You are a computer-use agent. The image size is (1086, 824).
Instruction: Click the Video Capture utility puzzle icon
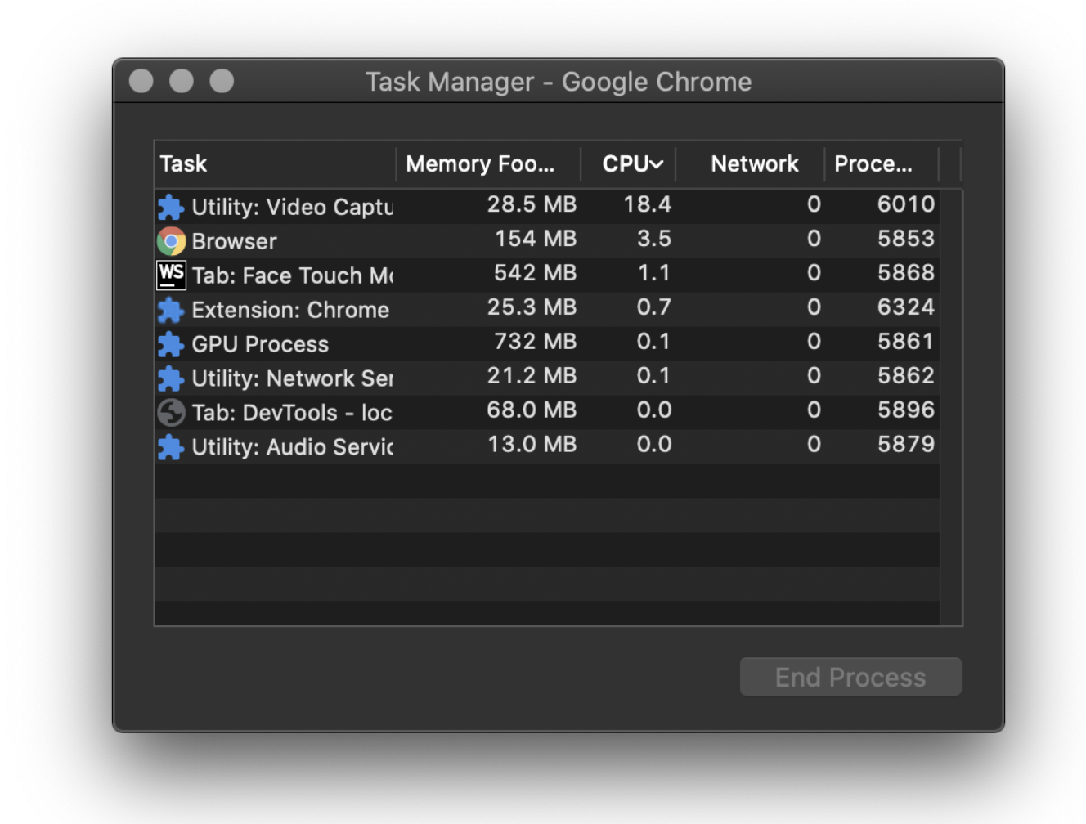pos(170,207)
